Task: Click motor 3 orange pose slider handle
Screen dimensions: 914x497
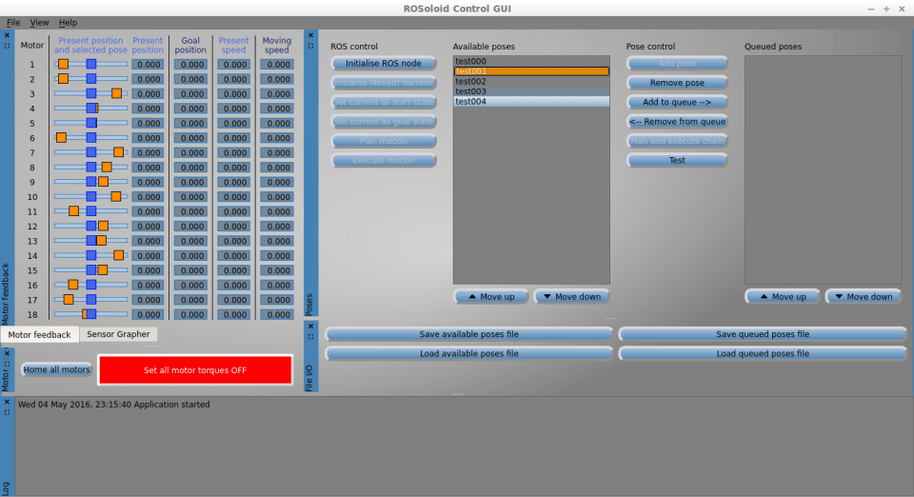Action: point(116,93)
